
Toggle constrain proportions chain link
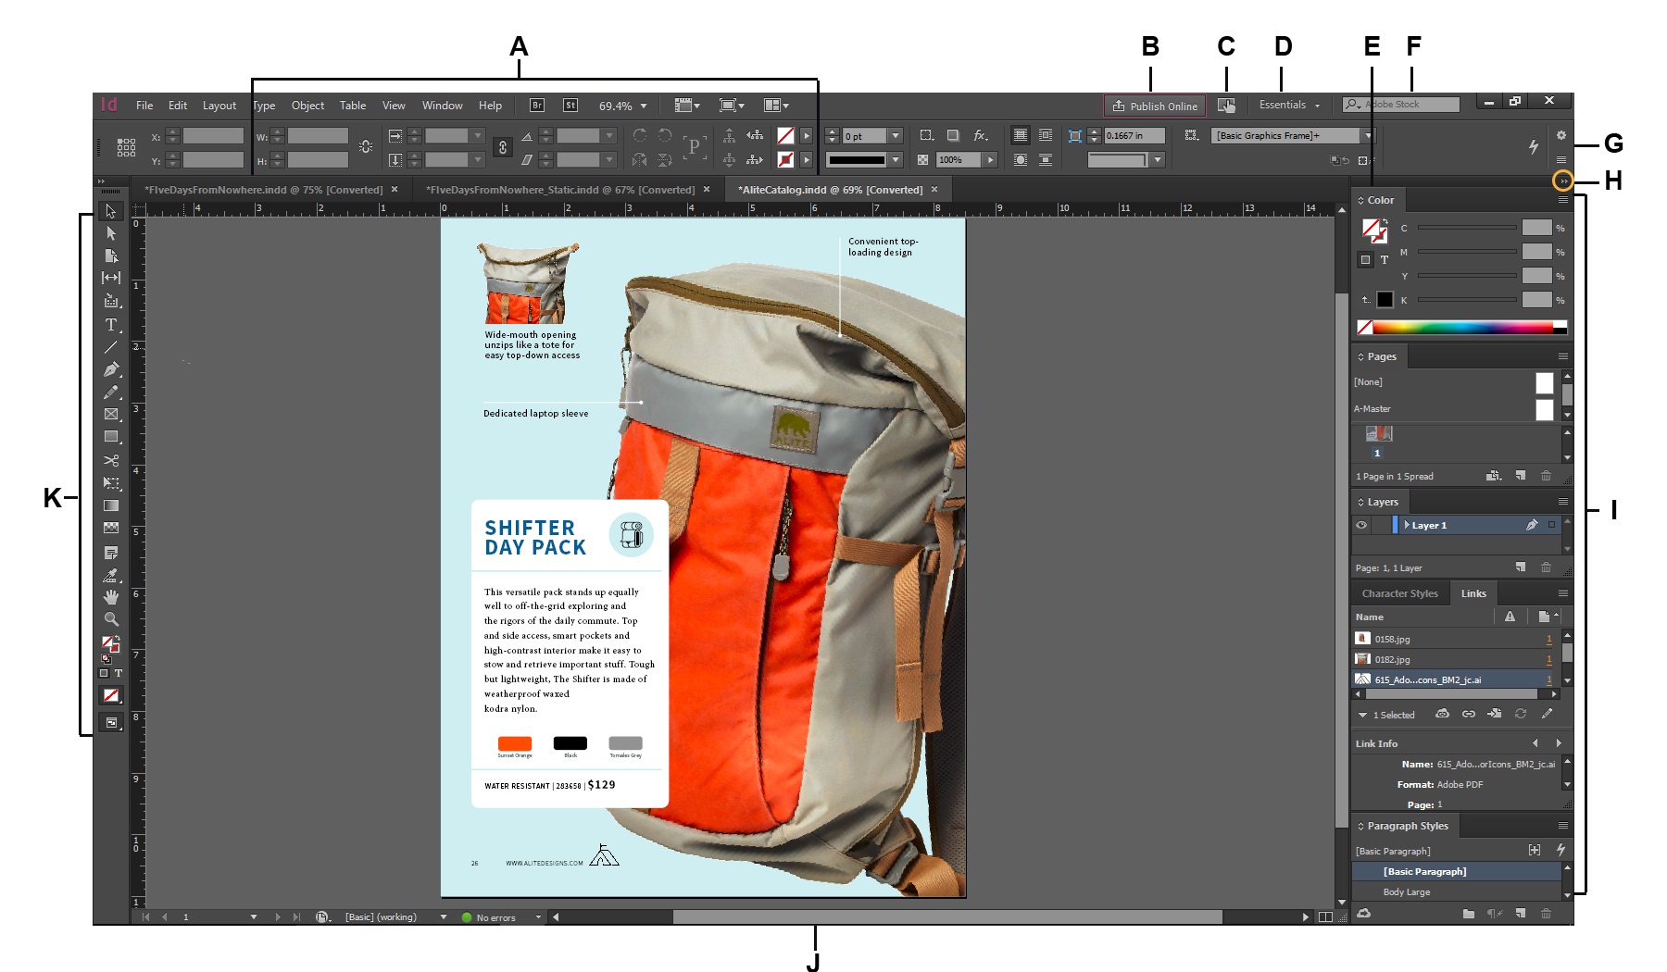point(502,147)
